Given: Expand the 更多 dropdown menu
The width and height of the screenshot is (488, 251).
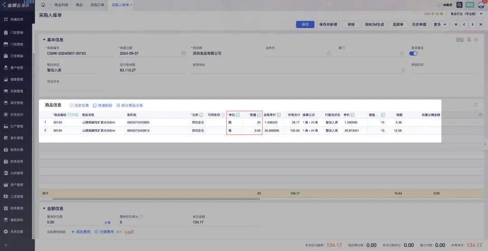Looking at the screenshot, I should (x=440, y=24).
